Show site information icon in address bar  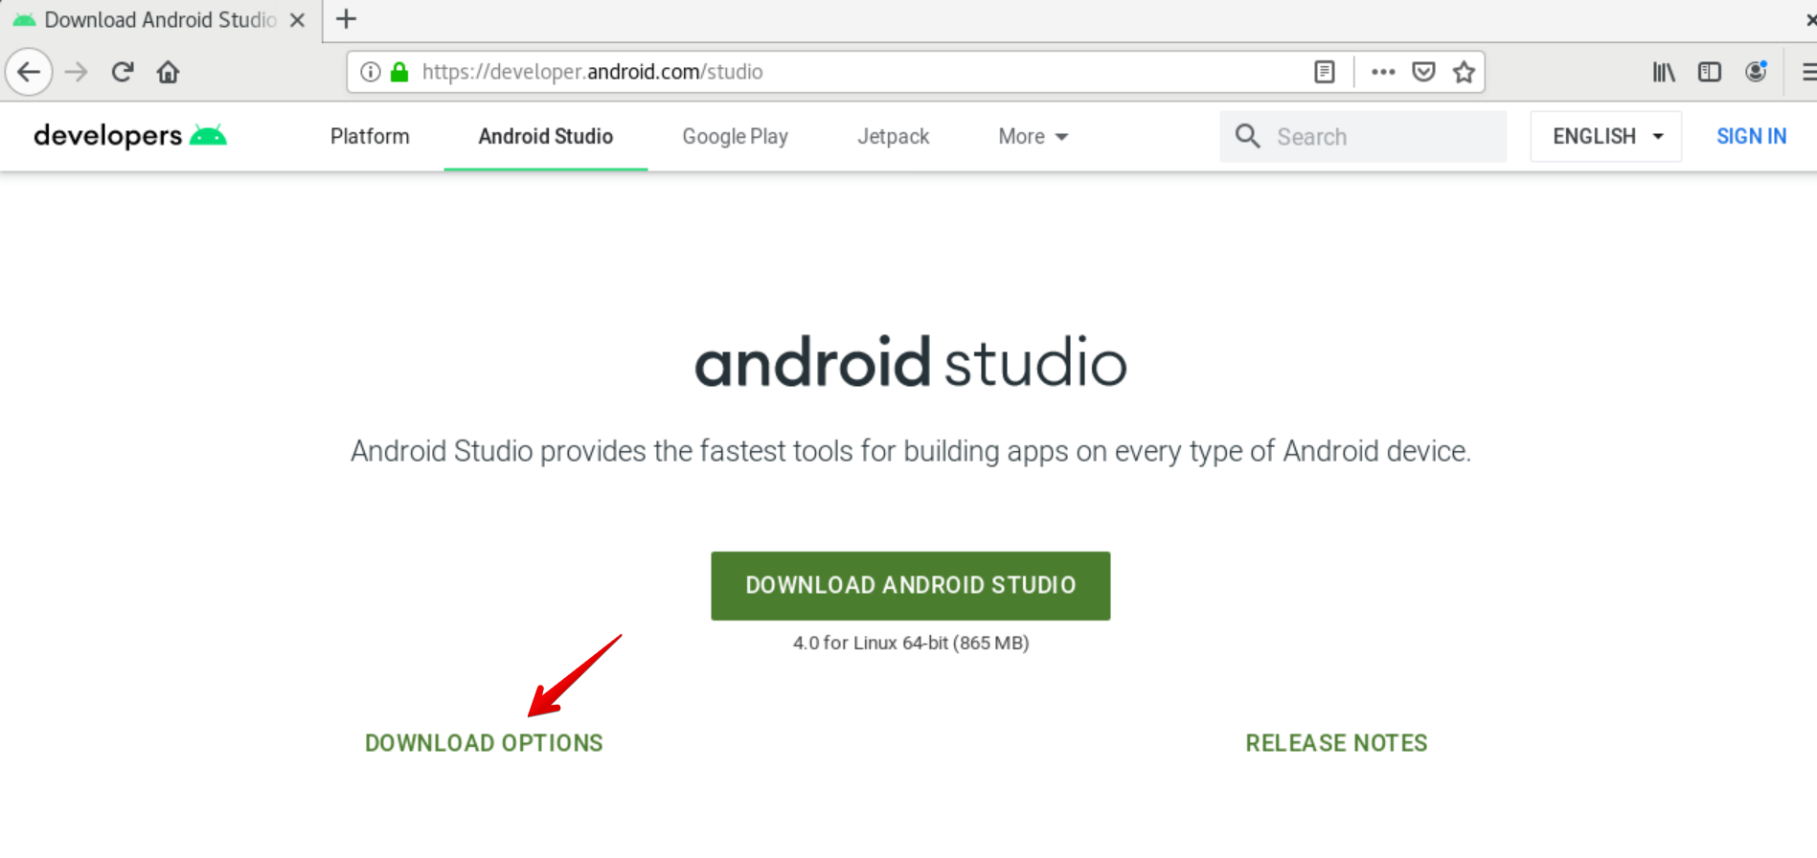pyautogui.click(x=370, y=72)
